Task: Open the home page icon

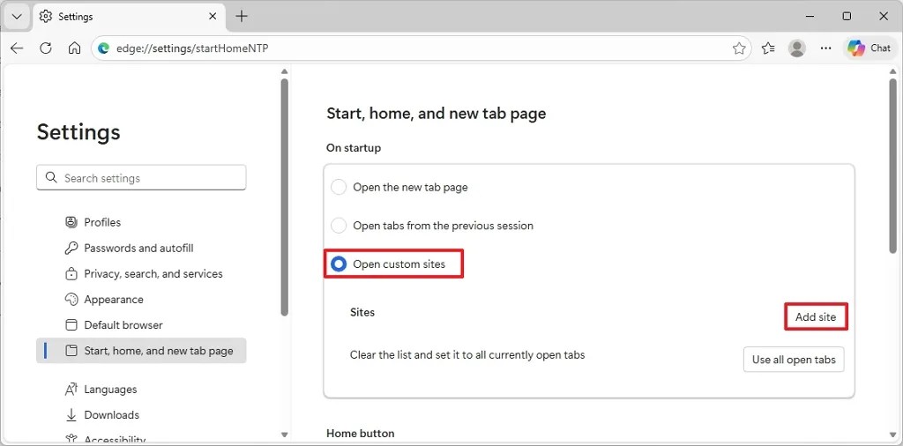Action: point(74,48)
